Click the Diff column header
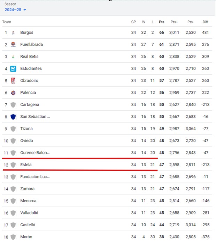 [205, 22]
